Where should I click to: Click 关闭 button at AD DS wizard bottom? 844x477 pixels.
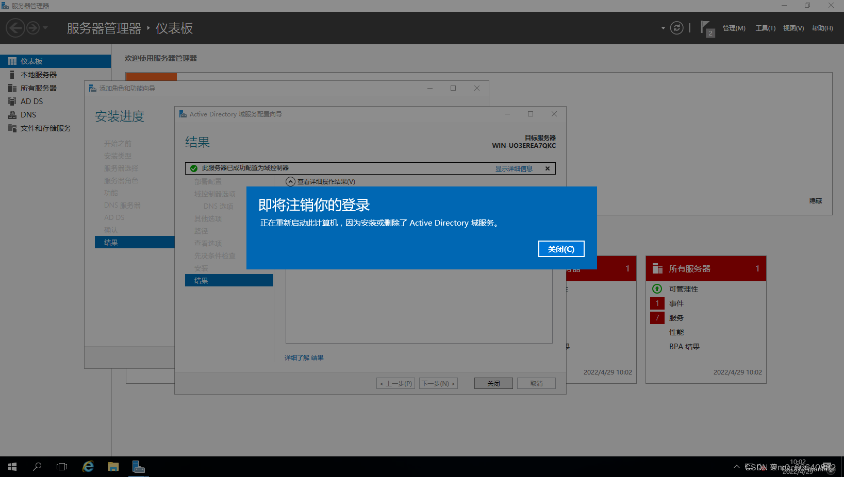pyautogui.click(x=493, y=383)
